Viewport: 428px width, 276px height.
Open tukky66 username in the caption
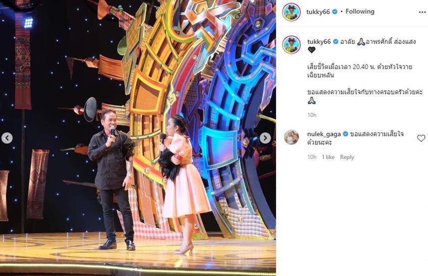(319, 41)
